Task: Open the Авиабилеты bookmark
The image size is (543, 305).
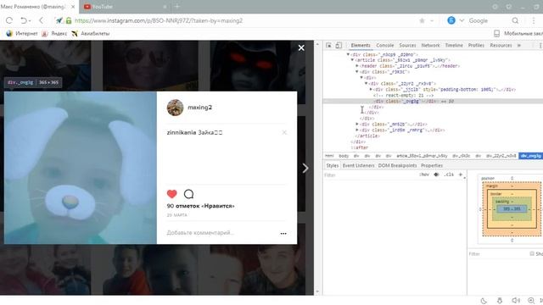Action: [x=91, y=34]
